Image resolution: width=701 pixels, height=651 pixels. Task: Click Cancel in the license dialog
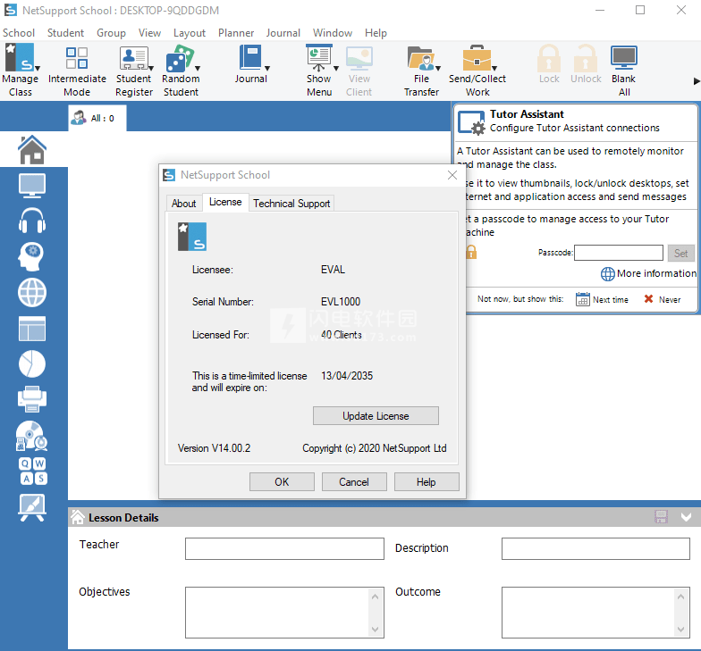point(354,482)
